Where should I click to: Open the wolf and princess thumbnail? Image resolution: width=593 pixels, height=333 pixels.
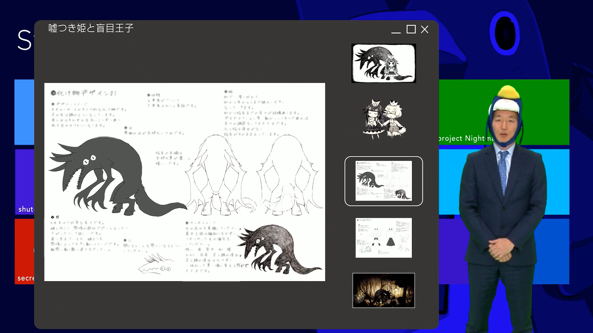[x=384, y=63]
